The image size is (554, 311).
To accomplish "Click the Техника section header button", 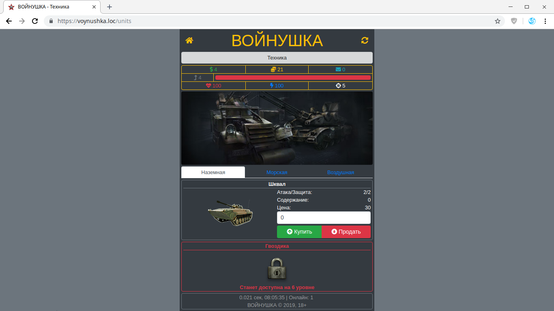I will point(277,58).
